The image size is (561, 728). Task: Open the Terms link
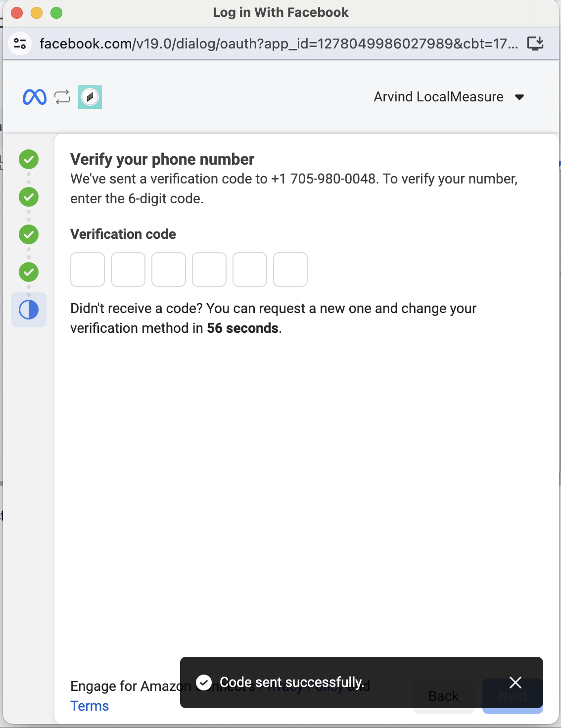[x=90, y=706]
